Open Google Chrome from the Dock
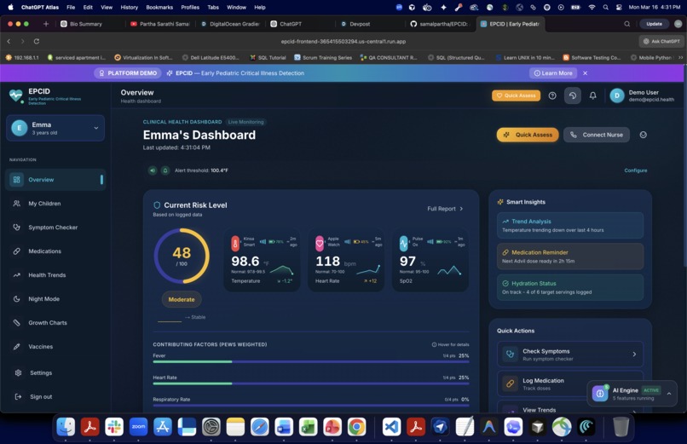 356,426
